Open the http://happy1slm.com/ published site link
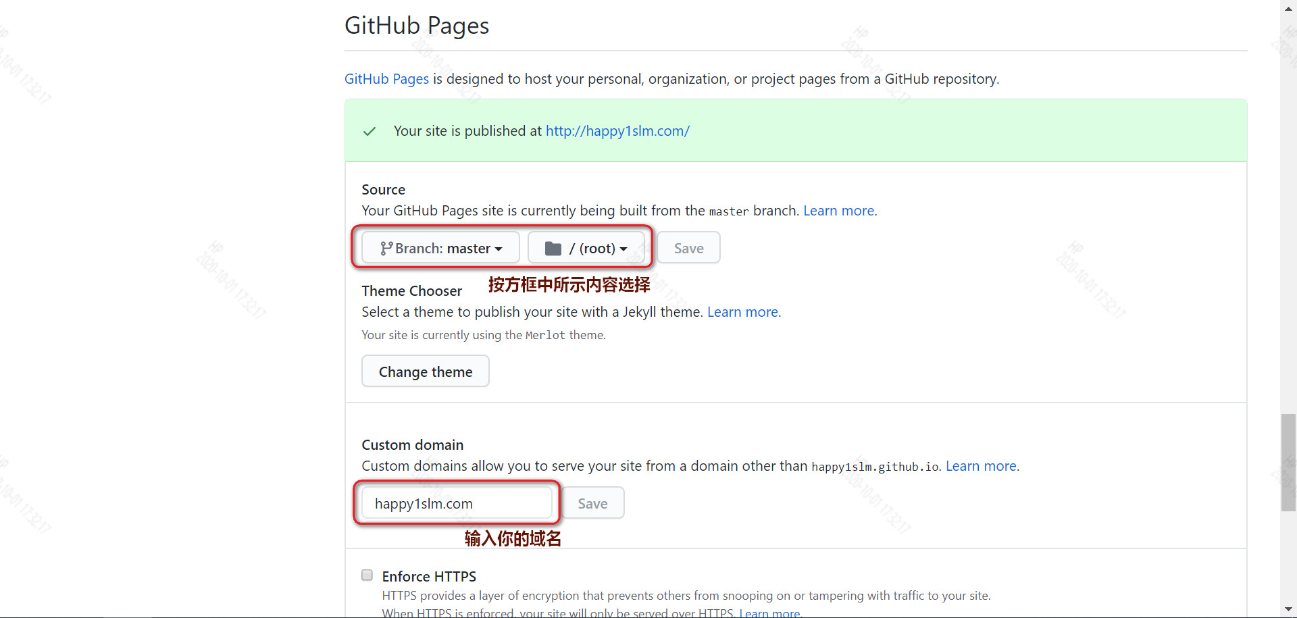Screen dimensions: 1297x618 617,131
